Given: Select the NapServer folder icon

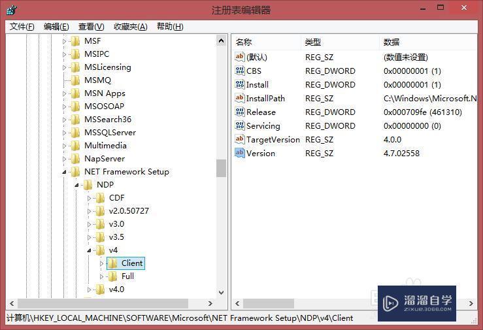Looking at the screenshot, I should [x=75, y=159].
